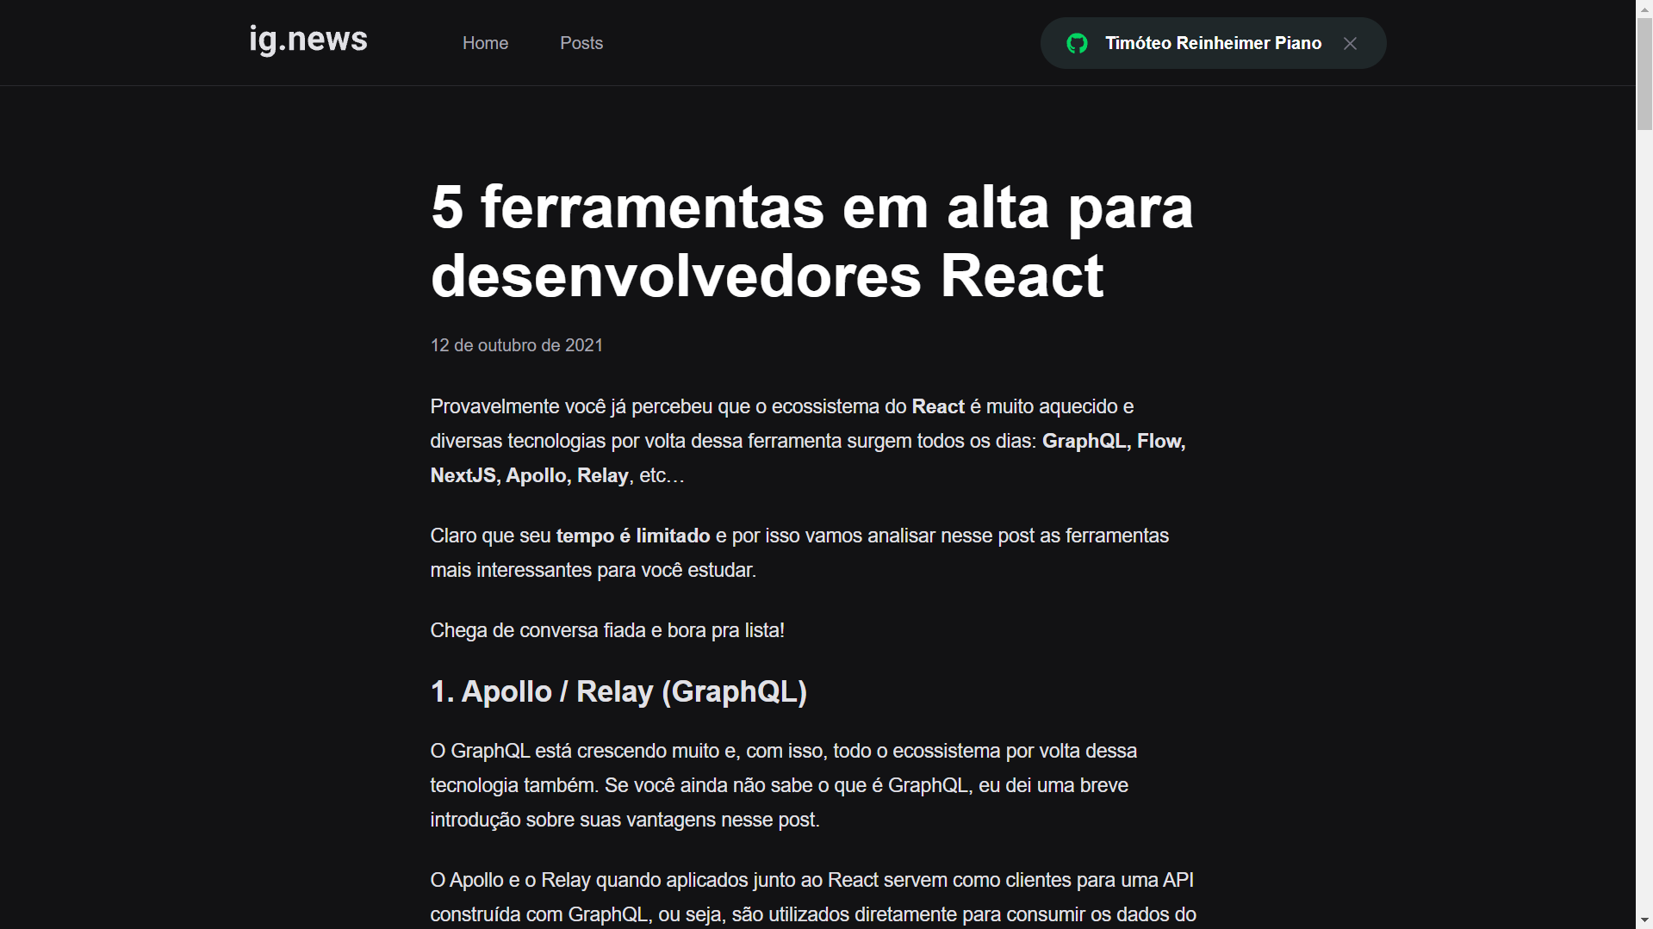
Task: Click the sentence starting 'O GraphQL está crescendo'
Action: 784,785
